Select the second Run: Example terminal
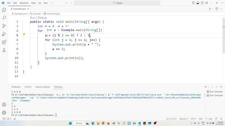The image size is (225, 126). 214,96
